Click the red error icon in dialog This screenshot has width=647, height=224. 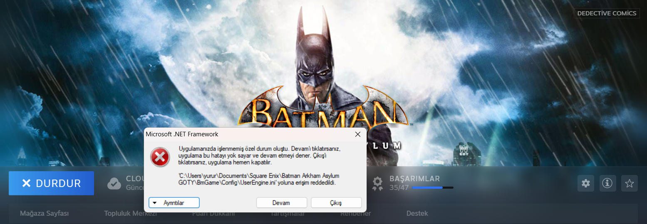tap(160, 157)
